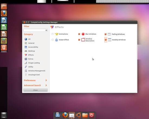Open the Blur Windows plugin icon

(x=83, y=34)
